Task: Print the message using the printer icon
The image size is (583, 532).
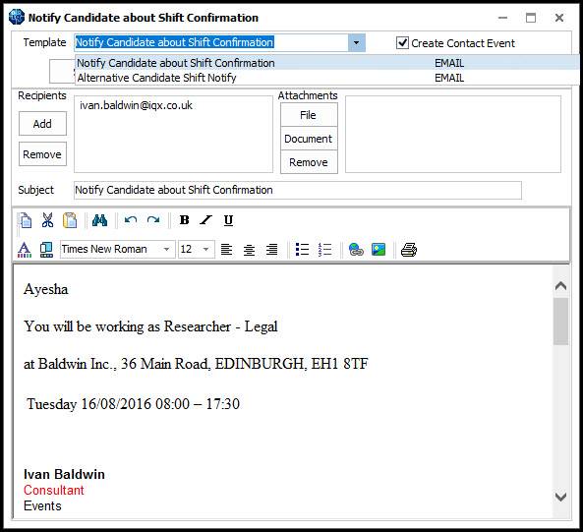Action: 409,250
